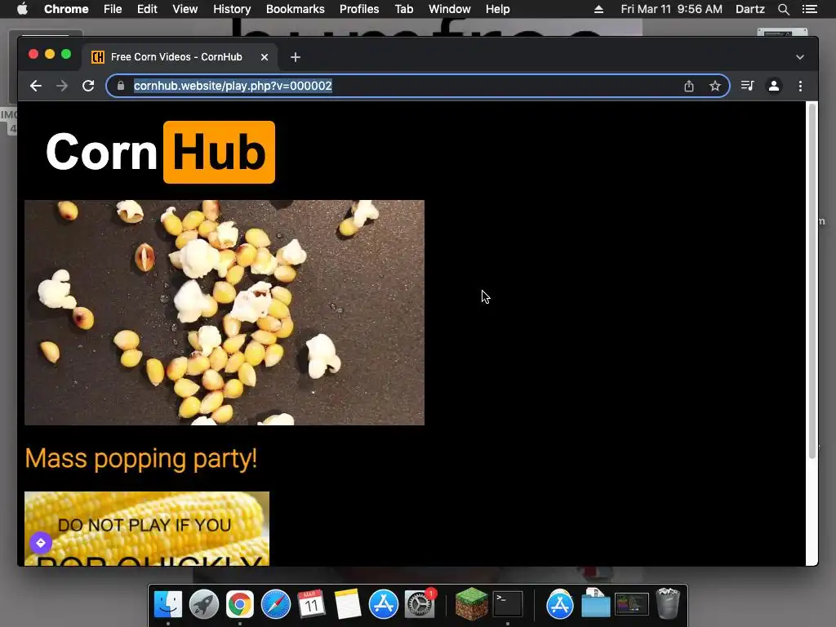The height and width of the screenshot is (627, 836).
Task: Open the Trash in the Dock
Action: (668, 603)
